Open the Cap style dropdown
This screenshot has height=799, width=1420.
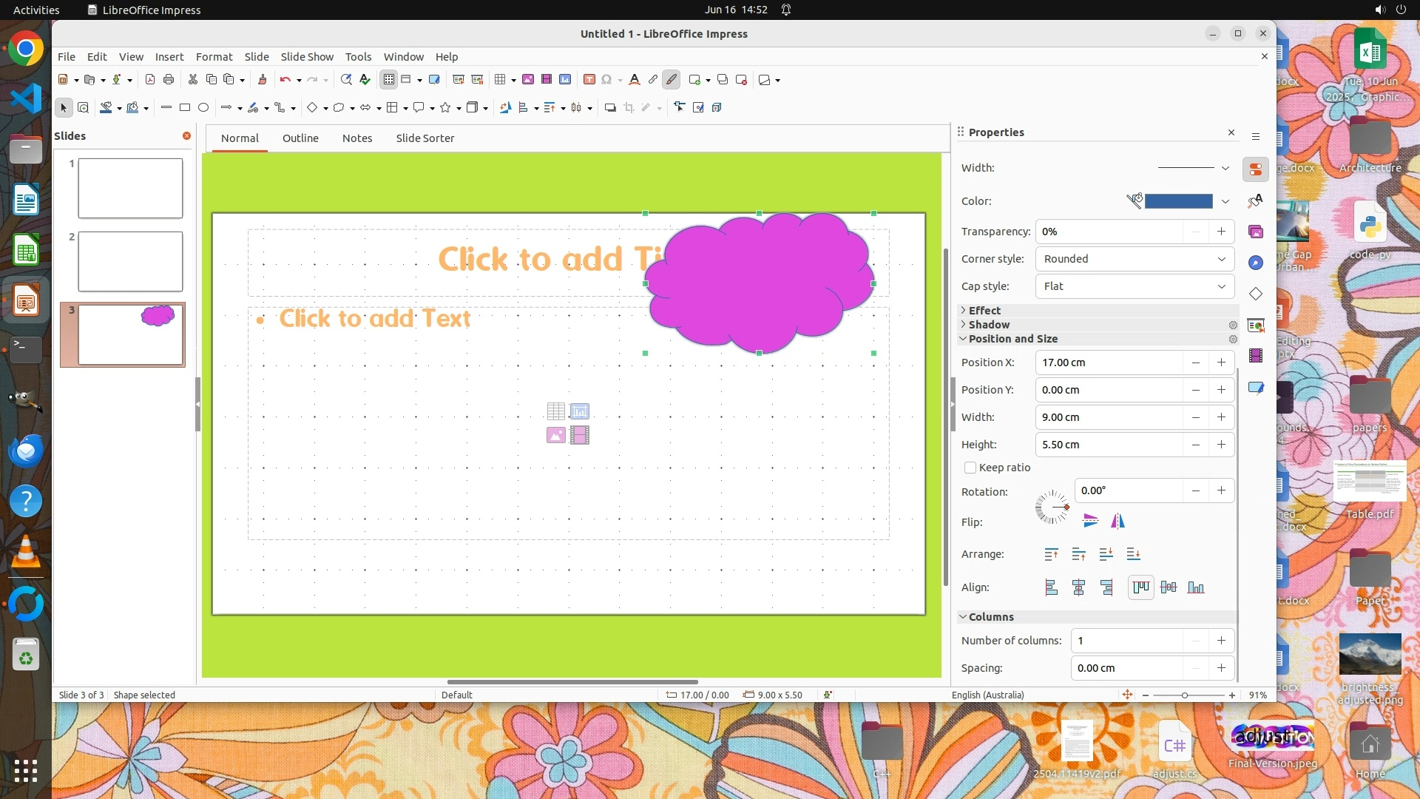pyautogui.click(x=1135, y=286)
